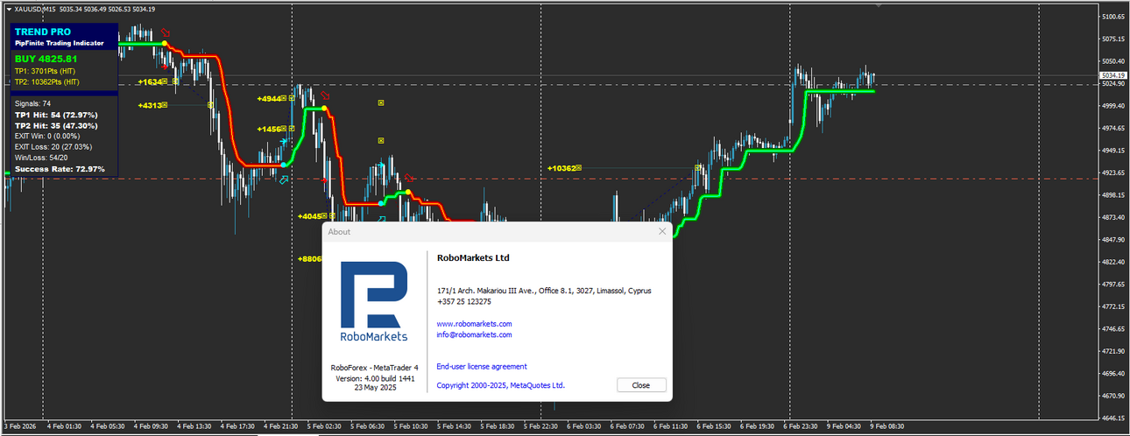Viewport: 1130px width, 436px height.
Task: Click the 4 Feb 21:30 time axis label
Action: pos(281,426)
